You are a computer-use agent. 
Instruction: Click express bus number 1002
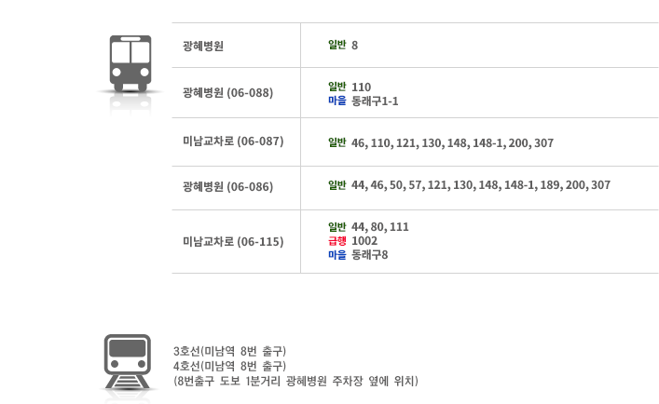(x=364, y=241)
